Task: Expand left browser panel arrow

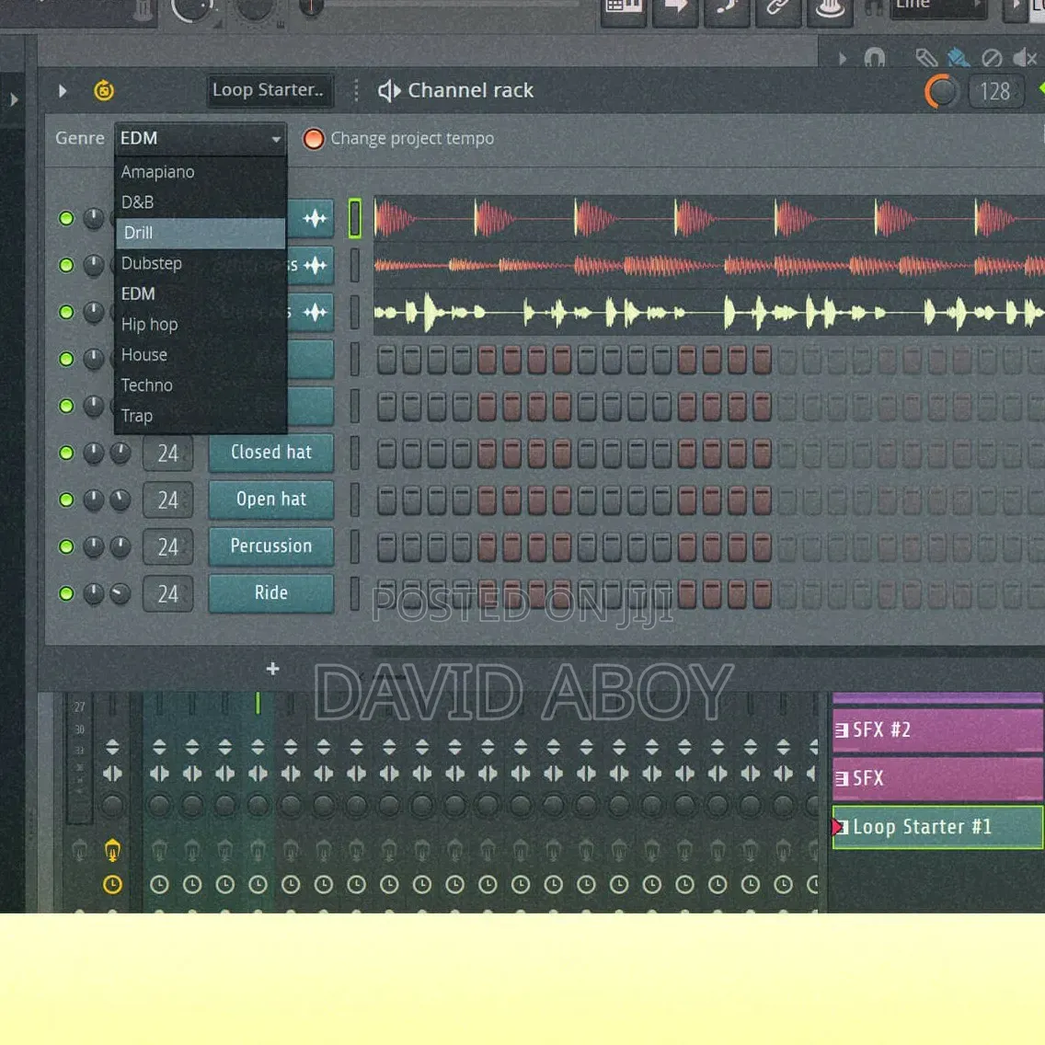Action: point(13,100)
